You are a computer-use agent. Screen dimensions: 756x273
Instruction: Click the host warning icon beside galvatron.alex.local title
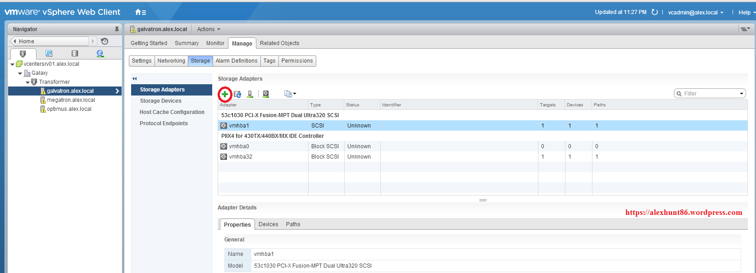132,29
